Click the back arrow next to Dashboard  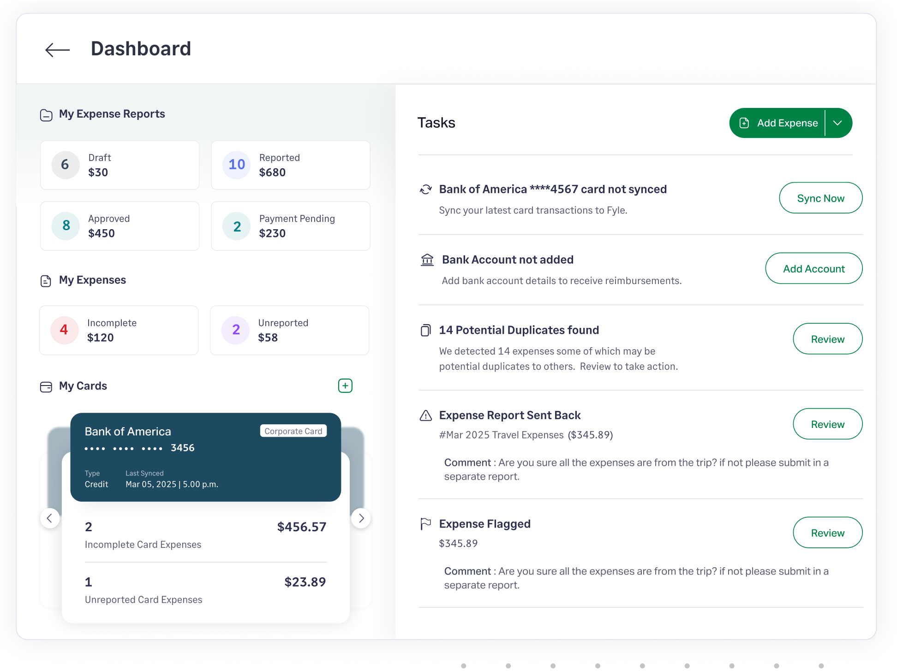pos(57,49)
